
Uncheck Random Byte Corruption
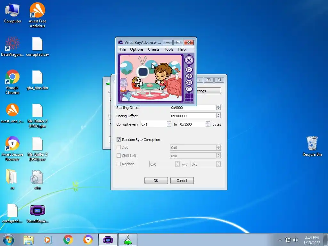coord(119,140)
